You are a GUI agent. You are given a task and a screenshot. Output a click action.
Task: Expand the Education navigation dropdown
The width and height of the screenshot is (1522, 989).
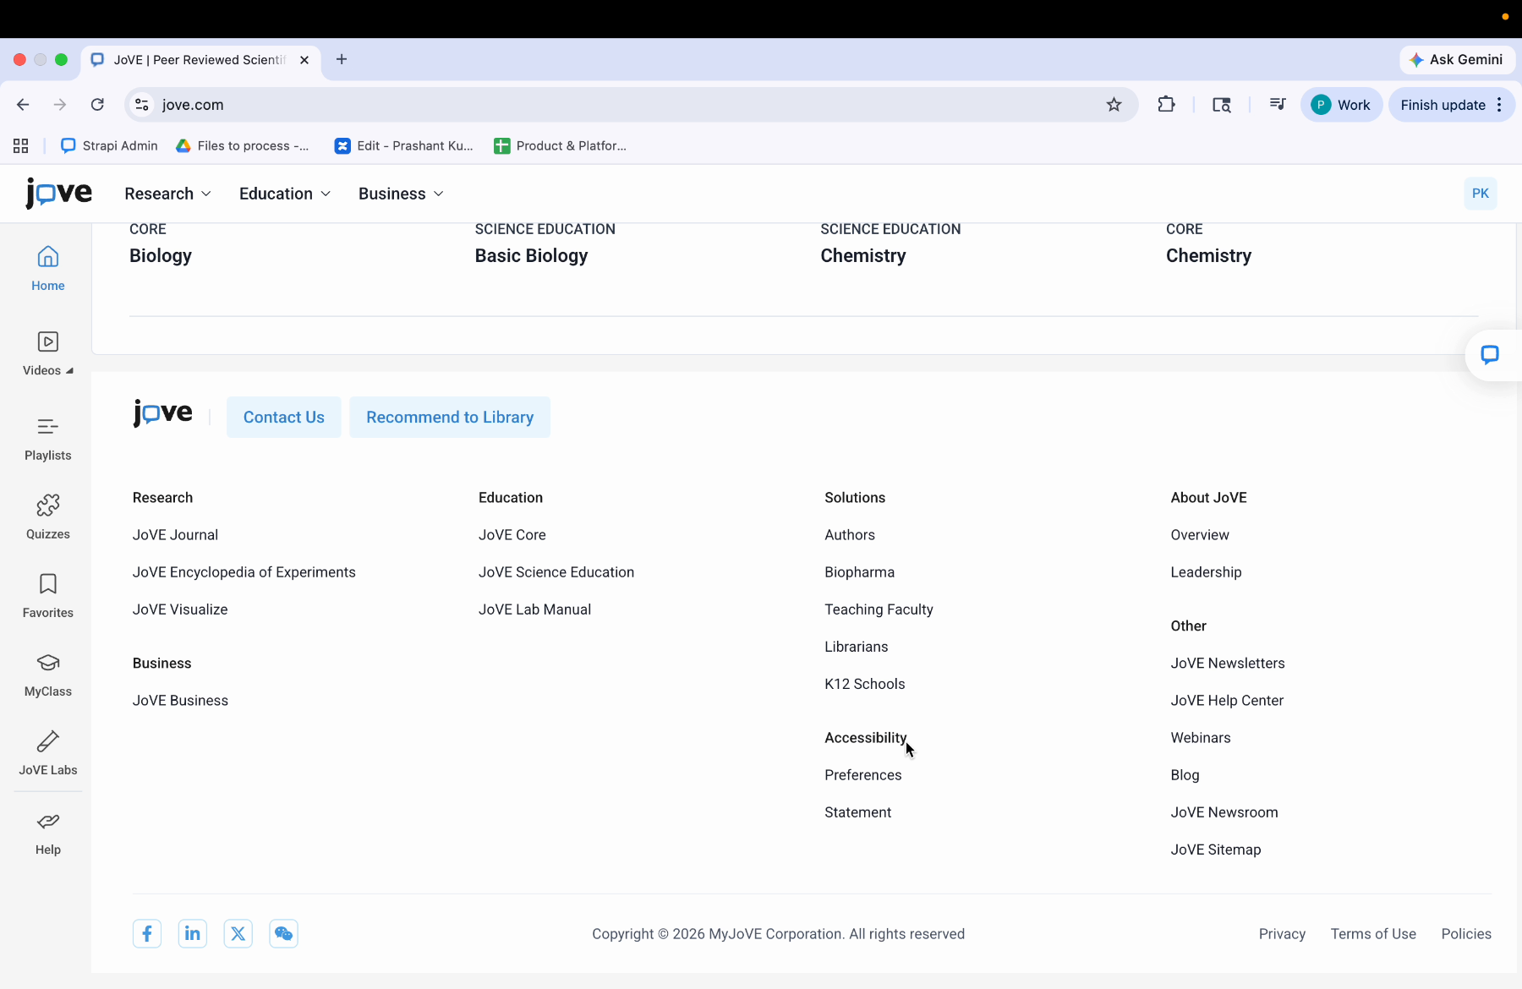pos(285,194)
